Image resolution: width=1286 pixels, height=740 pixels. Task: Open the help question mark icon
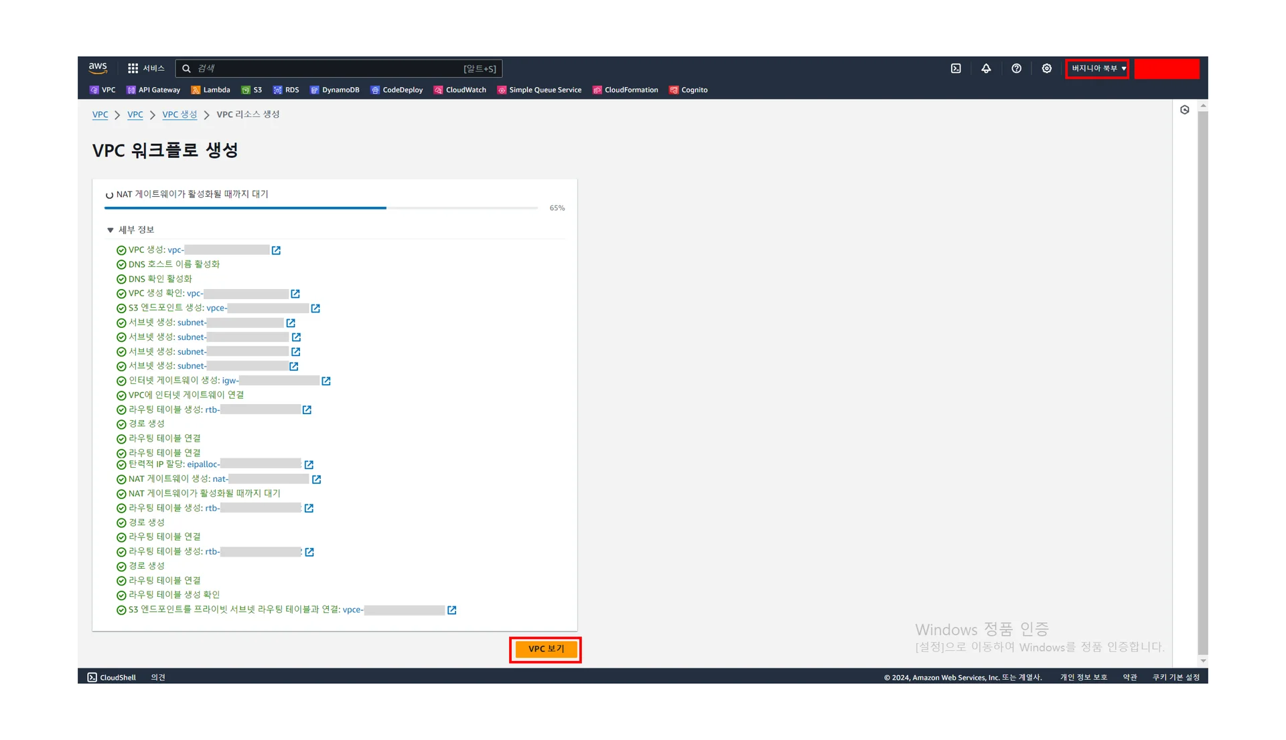coord(1016,68)
